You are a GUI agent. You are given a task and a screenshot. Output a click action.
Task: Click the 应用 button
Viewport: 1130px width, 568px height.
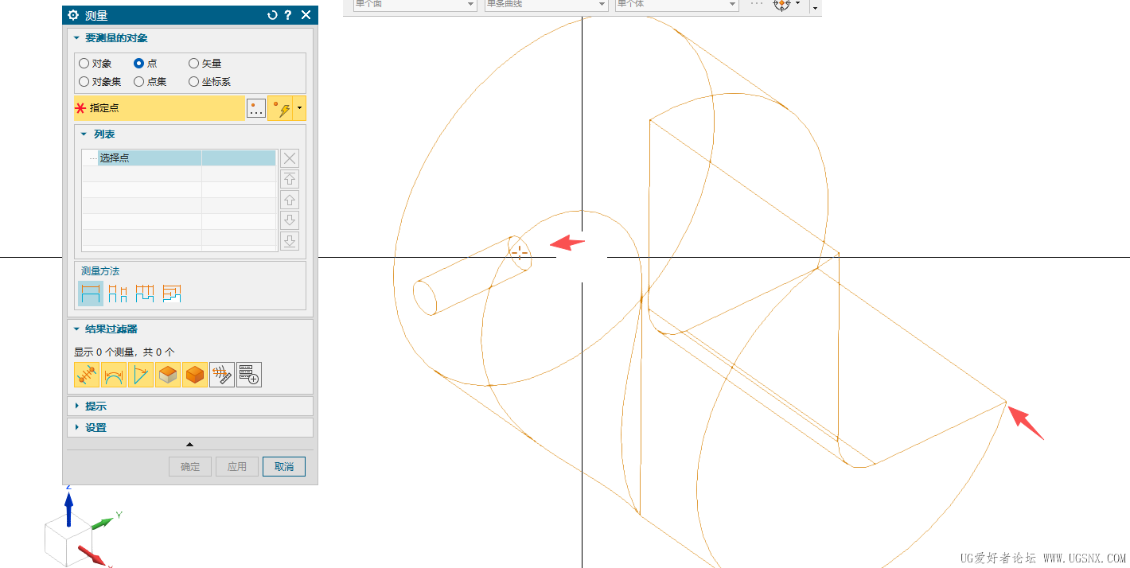237,466
